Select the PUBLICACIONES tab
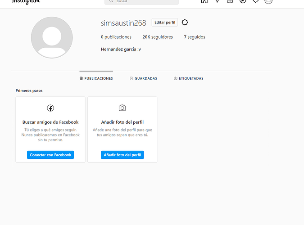 click(x=96, y=78)
